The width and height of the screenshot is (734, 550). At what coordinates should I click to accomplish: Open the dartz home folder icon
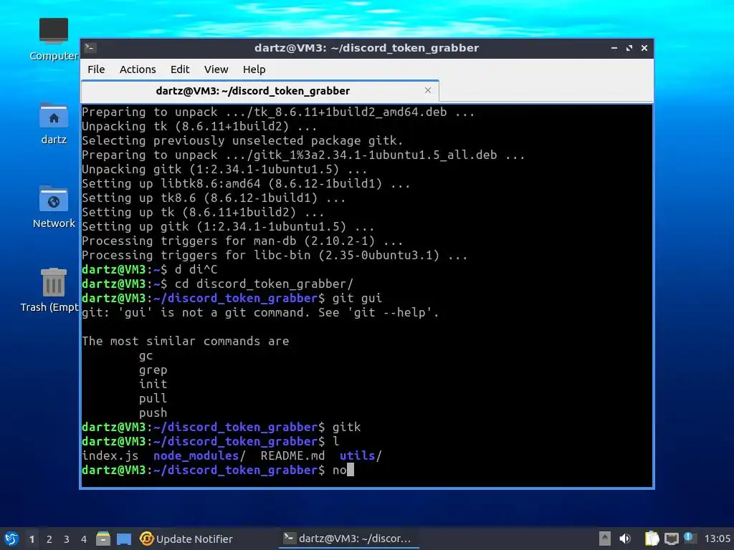coord(54,123)
